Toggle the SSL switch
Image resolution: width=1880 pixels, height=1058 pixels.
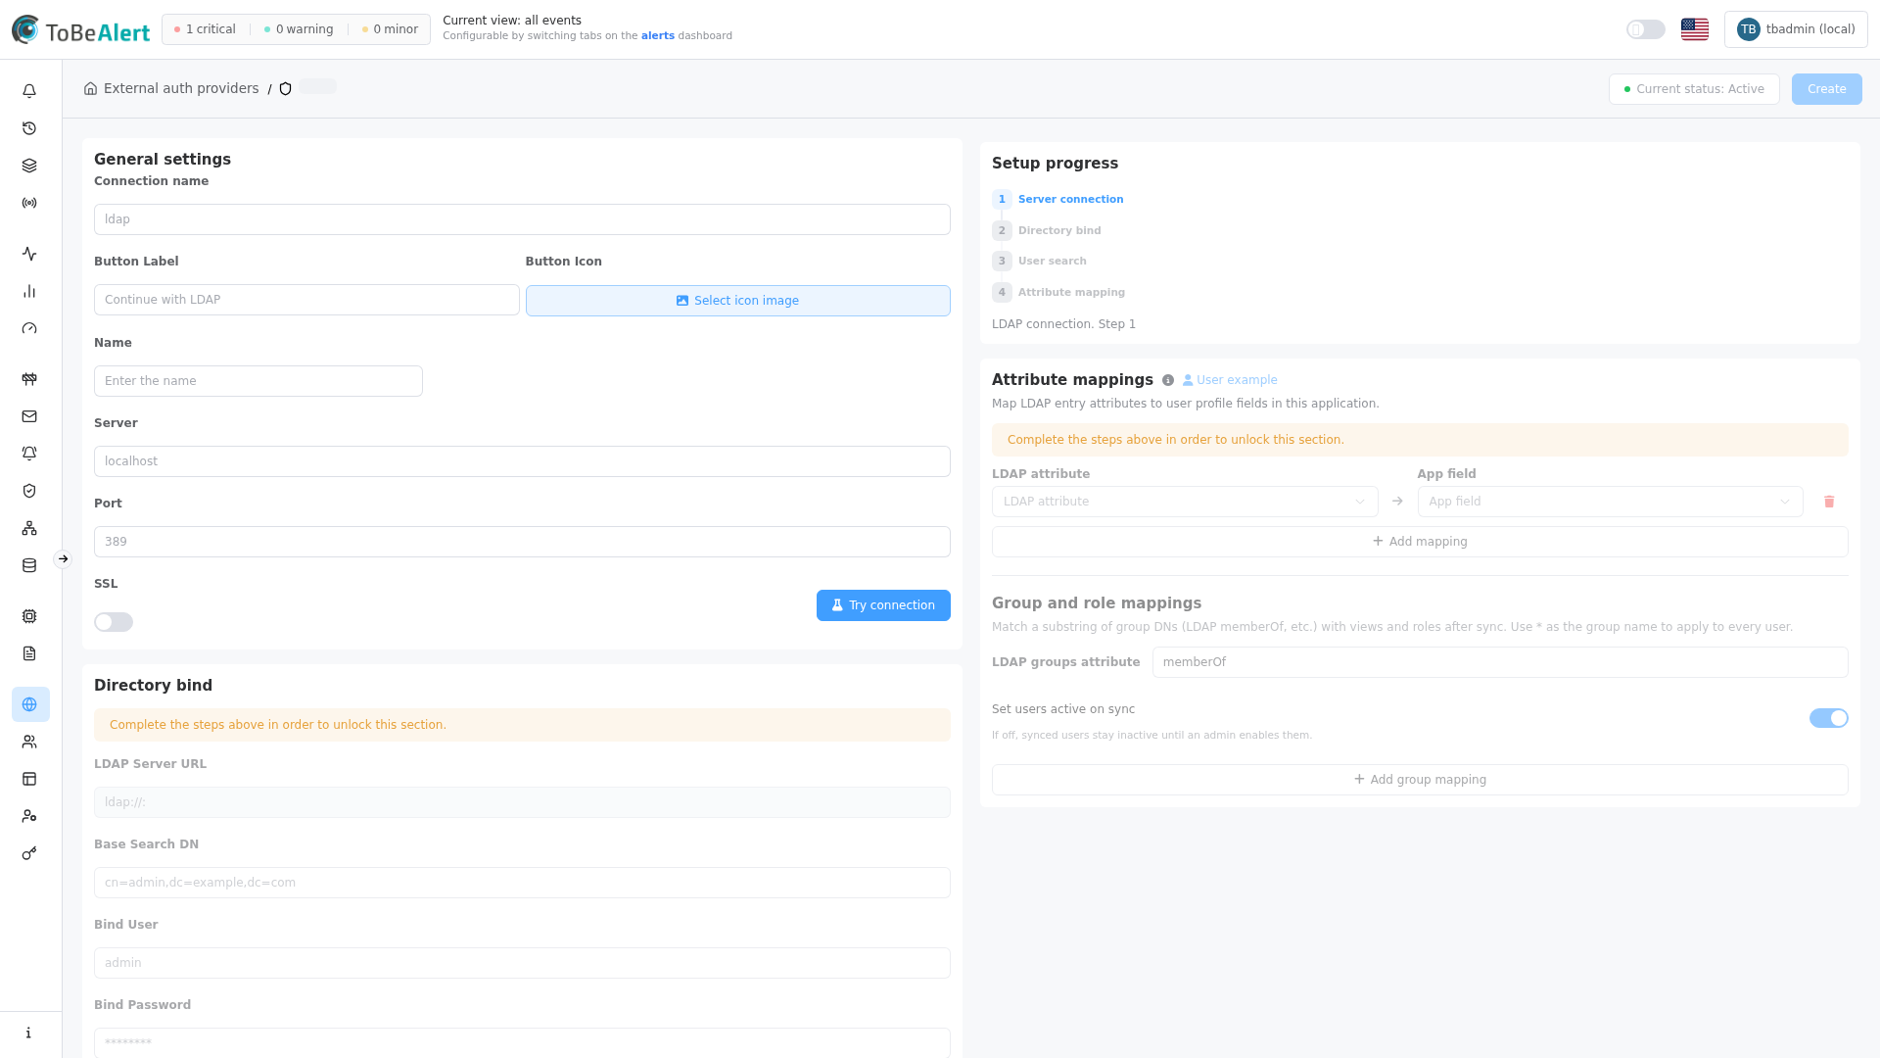coord(114,622)
